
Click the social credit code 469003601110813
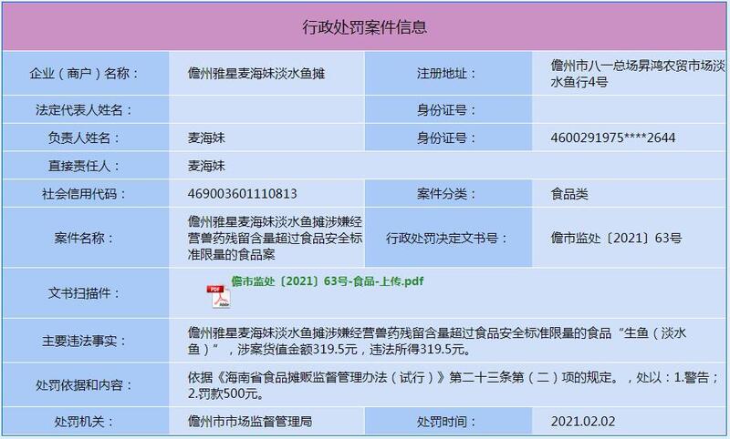[242, 194]
